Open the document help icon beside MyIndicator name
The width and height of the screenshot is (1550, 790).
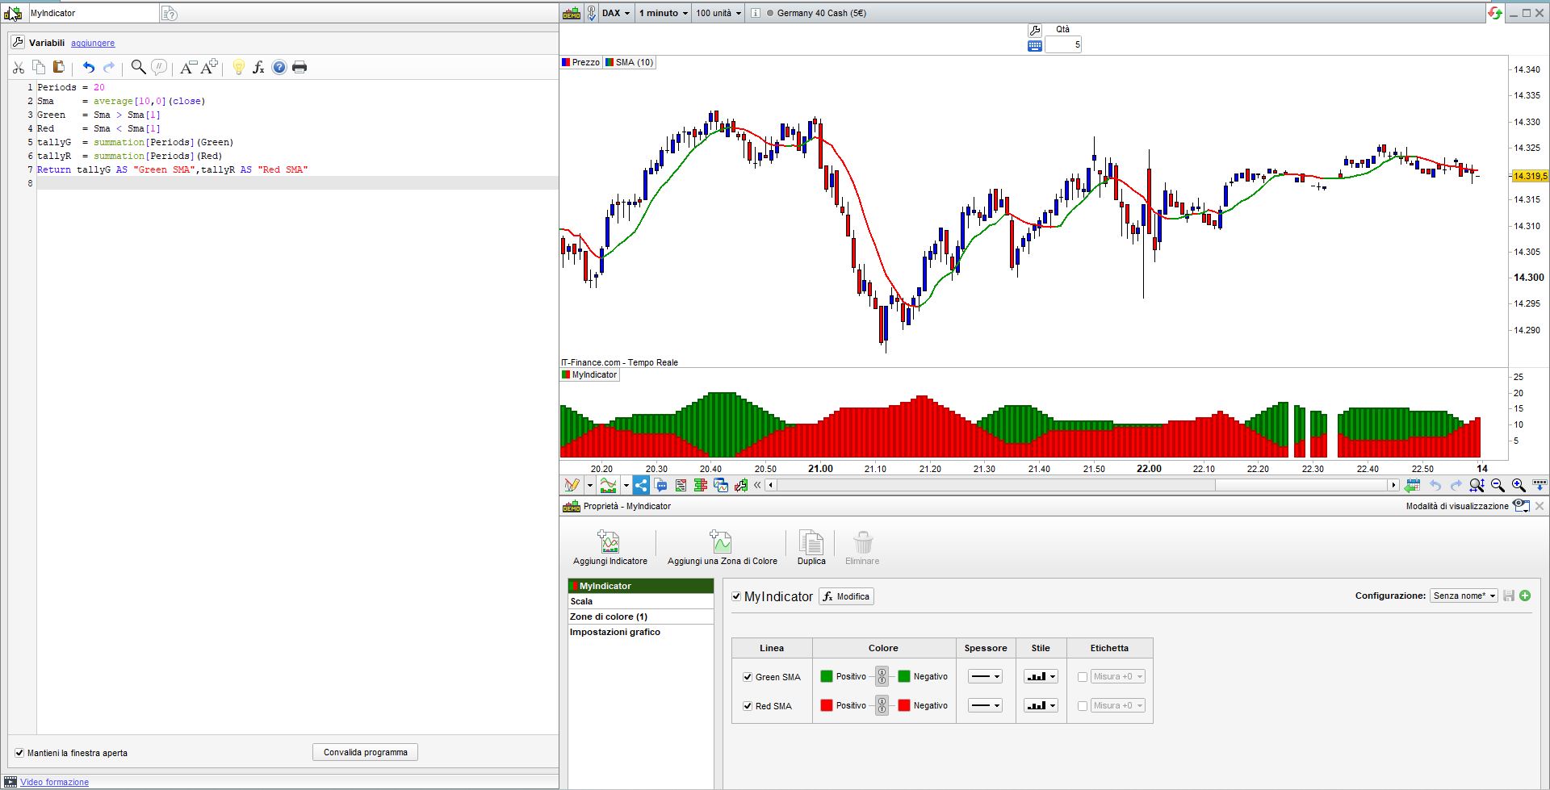pyautogui.click(x=169, y=13)
